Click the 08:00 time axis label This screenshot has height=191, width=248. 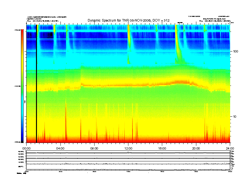pos(94,149)
